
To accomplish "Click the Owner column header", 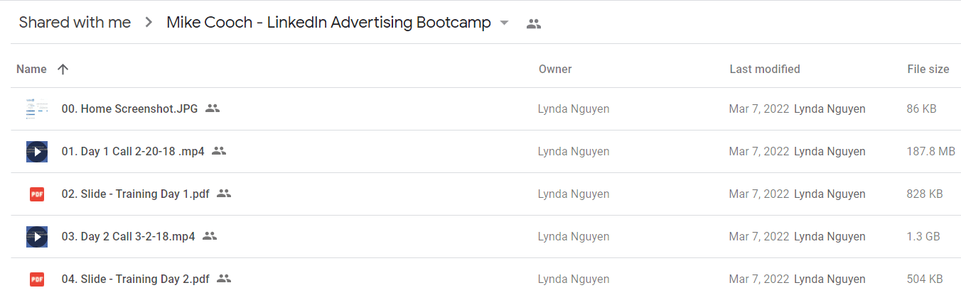I will click(x=555, y=69).
